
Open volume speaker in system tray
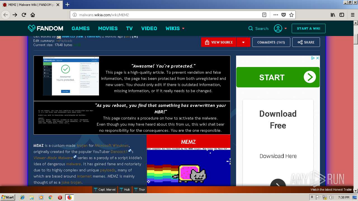point(331,197)
